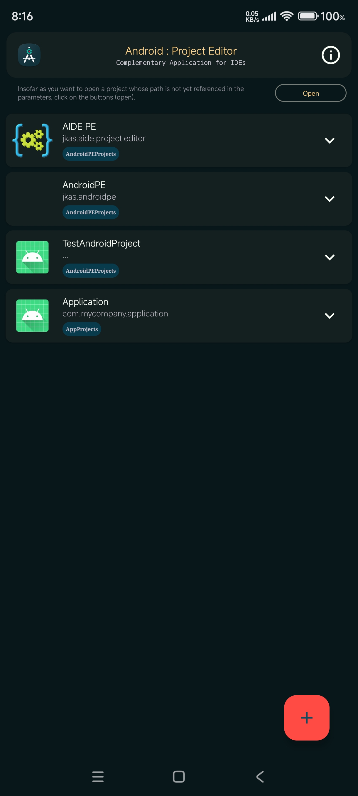The height and width of the screenshot is (796, 358).
Task: Select the AIDE PE title text
Action: [x=79, y=127]
